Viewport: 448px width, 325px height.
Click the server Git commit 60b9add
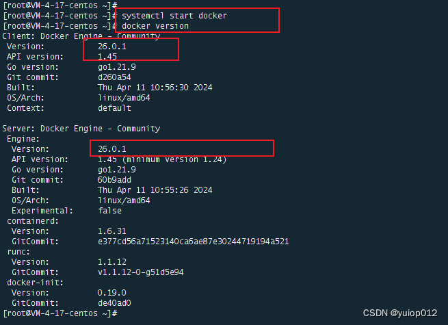114,180
